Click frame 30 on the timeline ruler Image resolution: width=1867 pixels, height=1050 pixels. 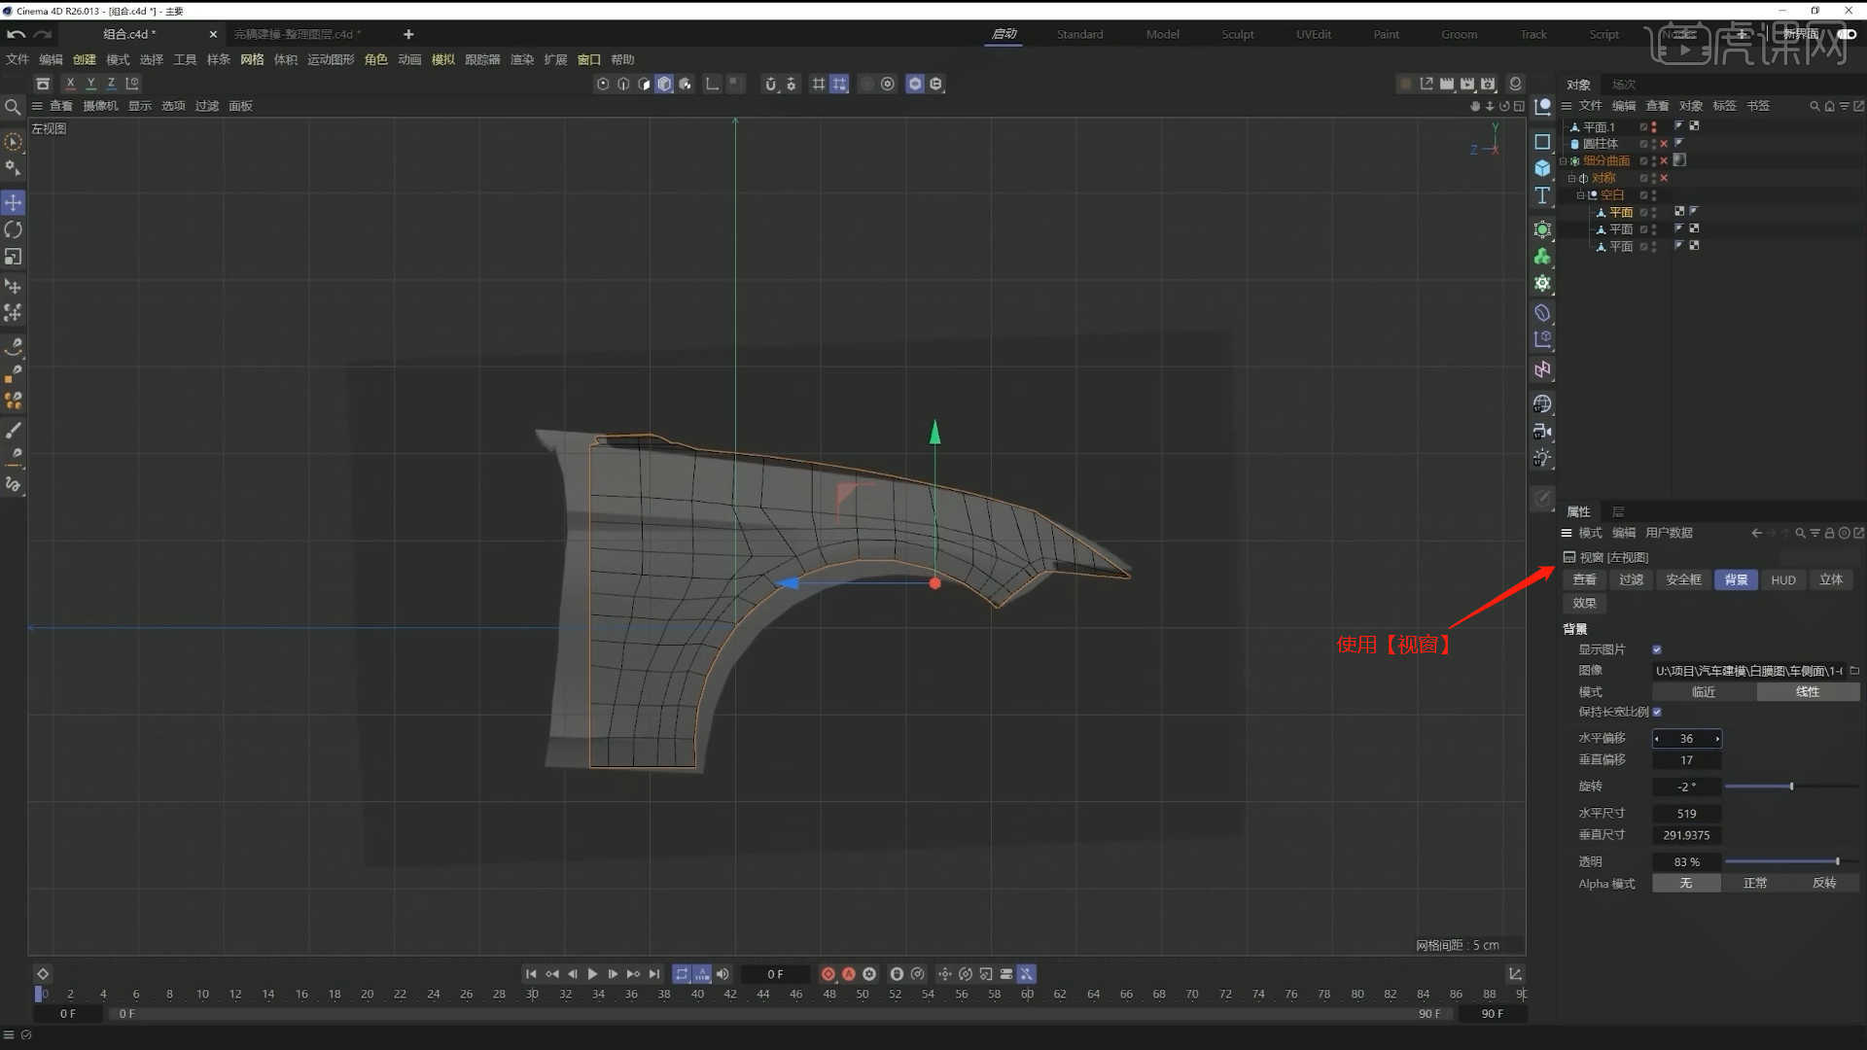pos(532,994)
